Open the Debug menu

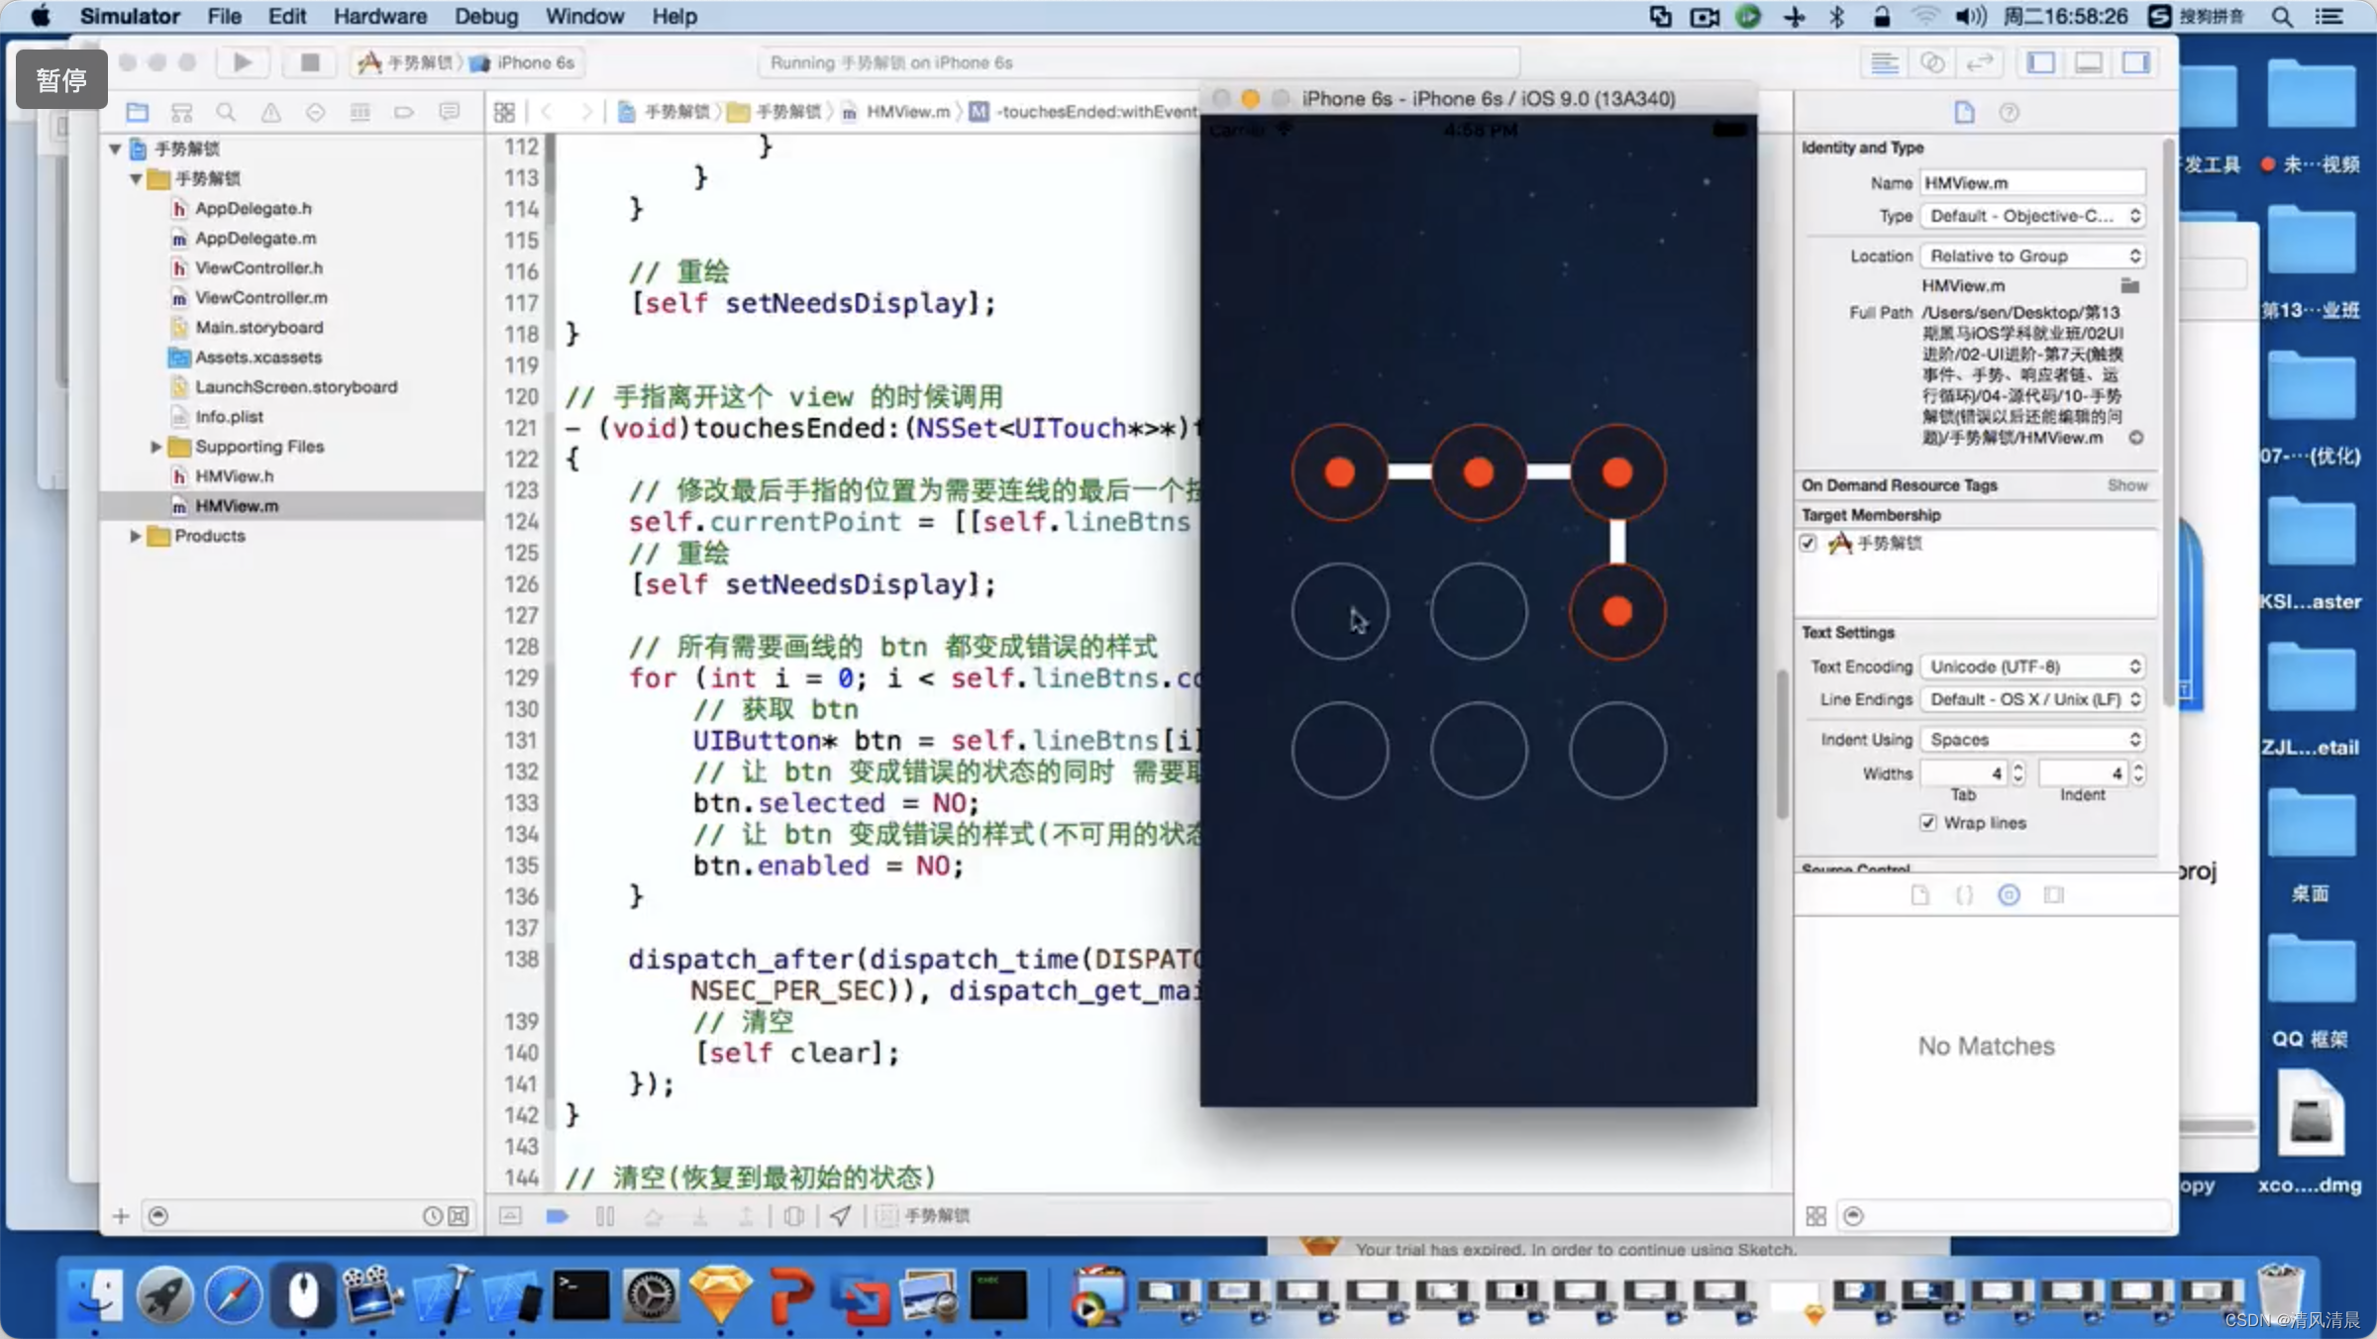pos(485,16)
